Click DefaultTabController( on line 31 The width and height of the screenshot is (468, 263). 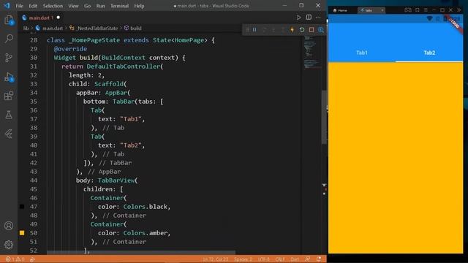[125, 66]
